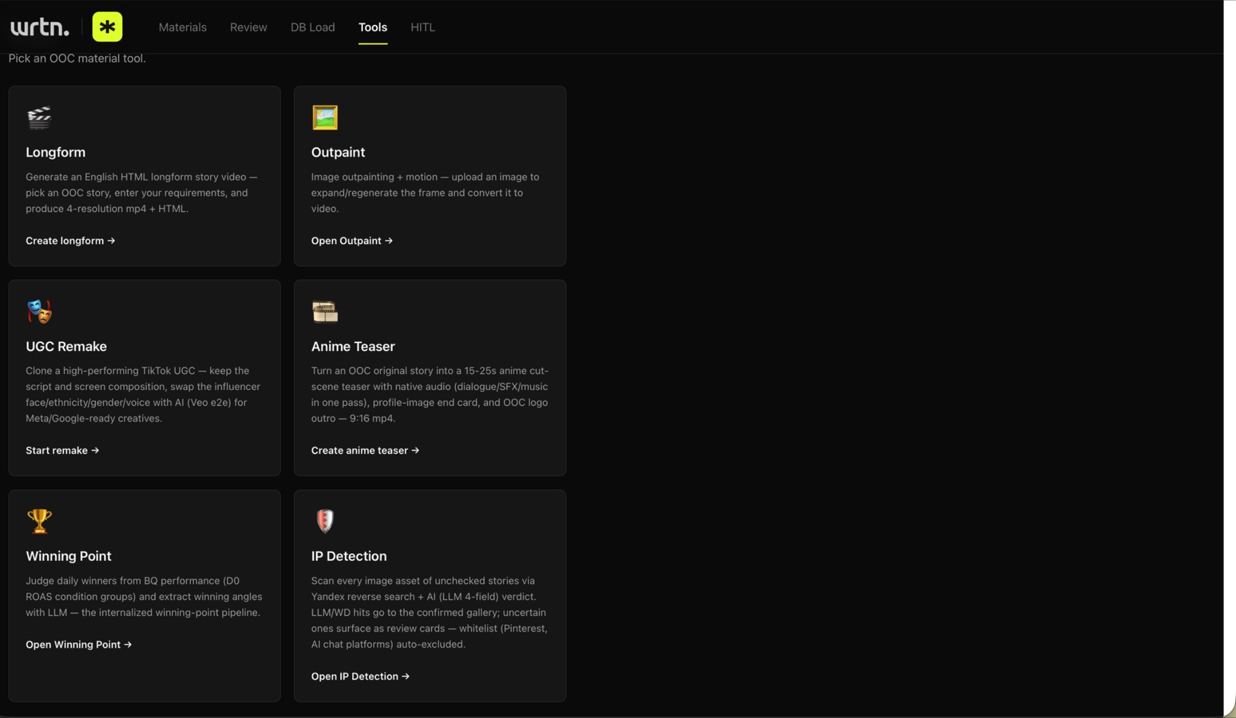Screen dimensions: 1236x718
Task: Select the Tools tab
Action: pyautogui.click(x=372, y=27)
